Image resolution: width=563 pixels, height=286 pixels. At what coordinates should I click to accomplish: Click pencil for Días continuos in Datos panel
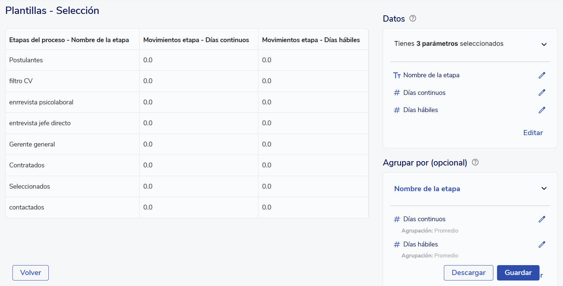[542, 93]
